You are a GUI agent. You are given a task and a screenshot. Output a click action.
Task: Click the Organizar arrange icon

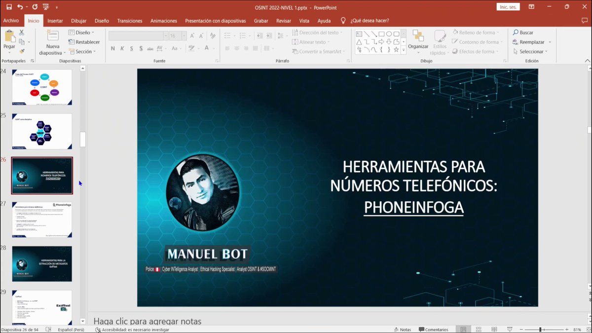pos(418,36)
